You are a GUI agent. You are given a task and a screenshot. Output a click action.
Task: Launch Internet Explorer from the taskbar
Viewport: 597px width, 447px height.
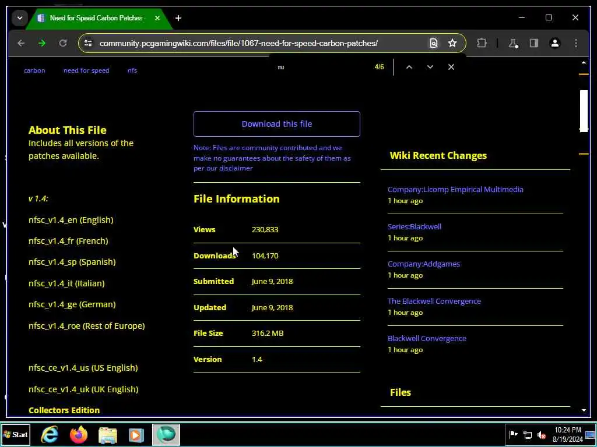50,435
